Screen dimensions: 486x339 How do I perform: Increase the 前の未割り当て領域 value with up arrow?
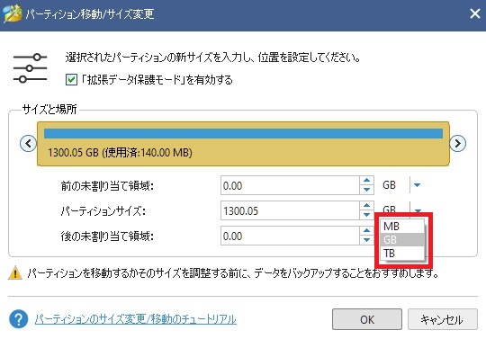tap(366, 181)
